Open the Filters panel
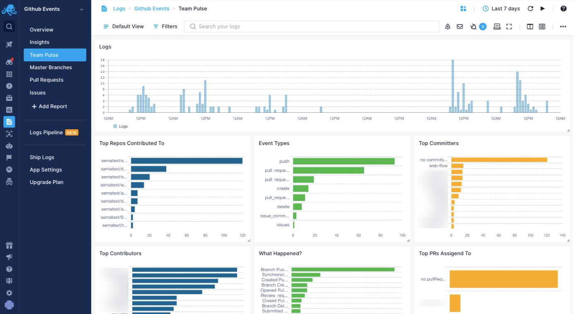573x314 pixels. point(165,27)
